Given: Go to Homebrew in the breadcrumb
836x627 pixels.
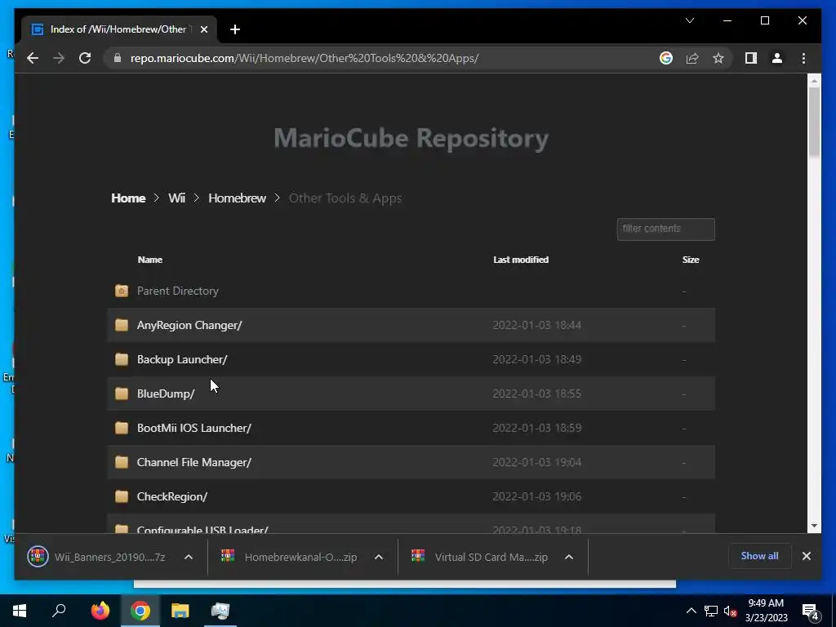Looking at the screenshot, I should tap(237, 198).
